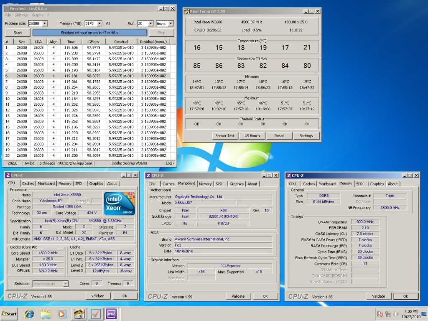
Task: Click the Log > button in LinX
Action: 170,163
